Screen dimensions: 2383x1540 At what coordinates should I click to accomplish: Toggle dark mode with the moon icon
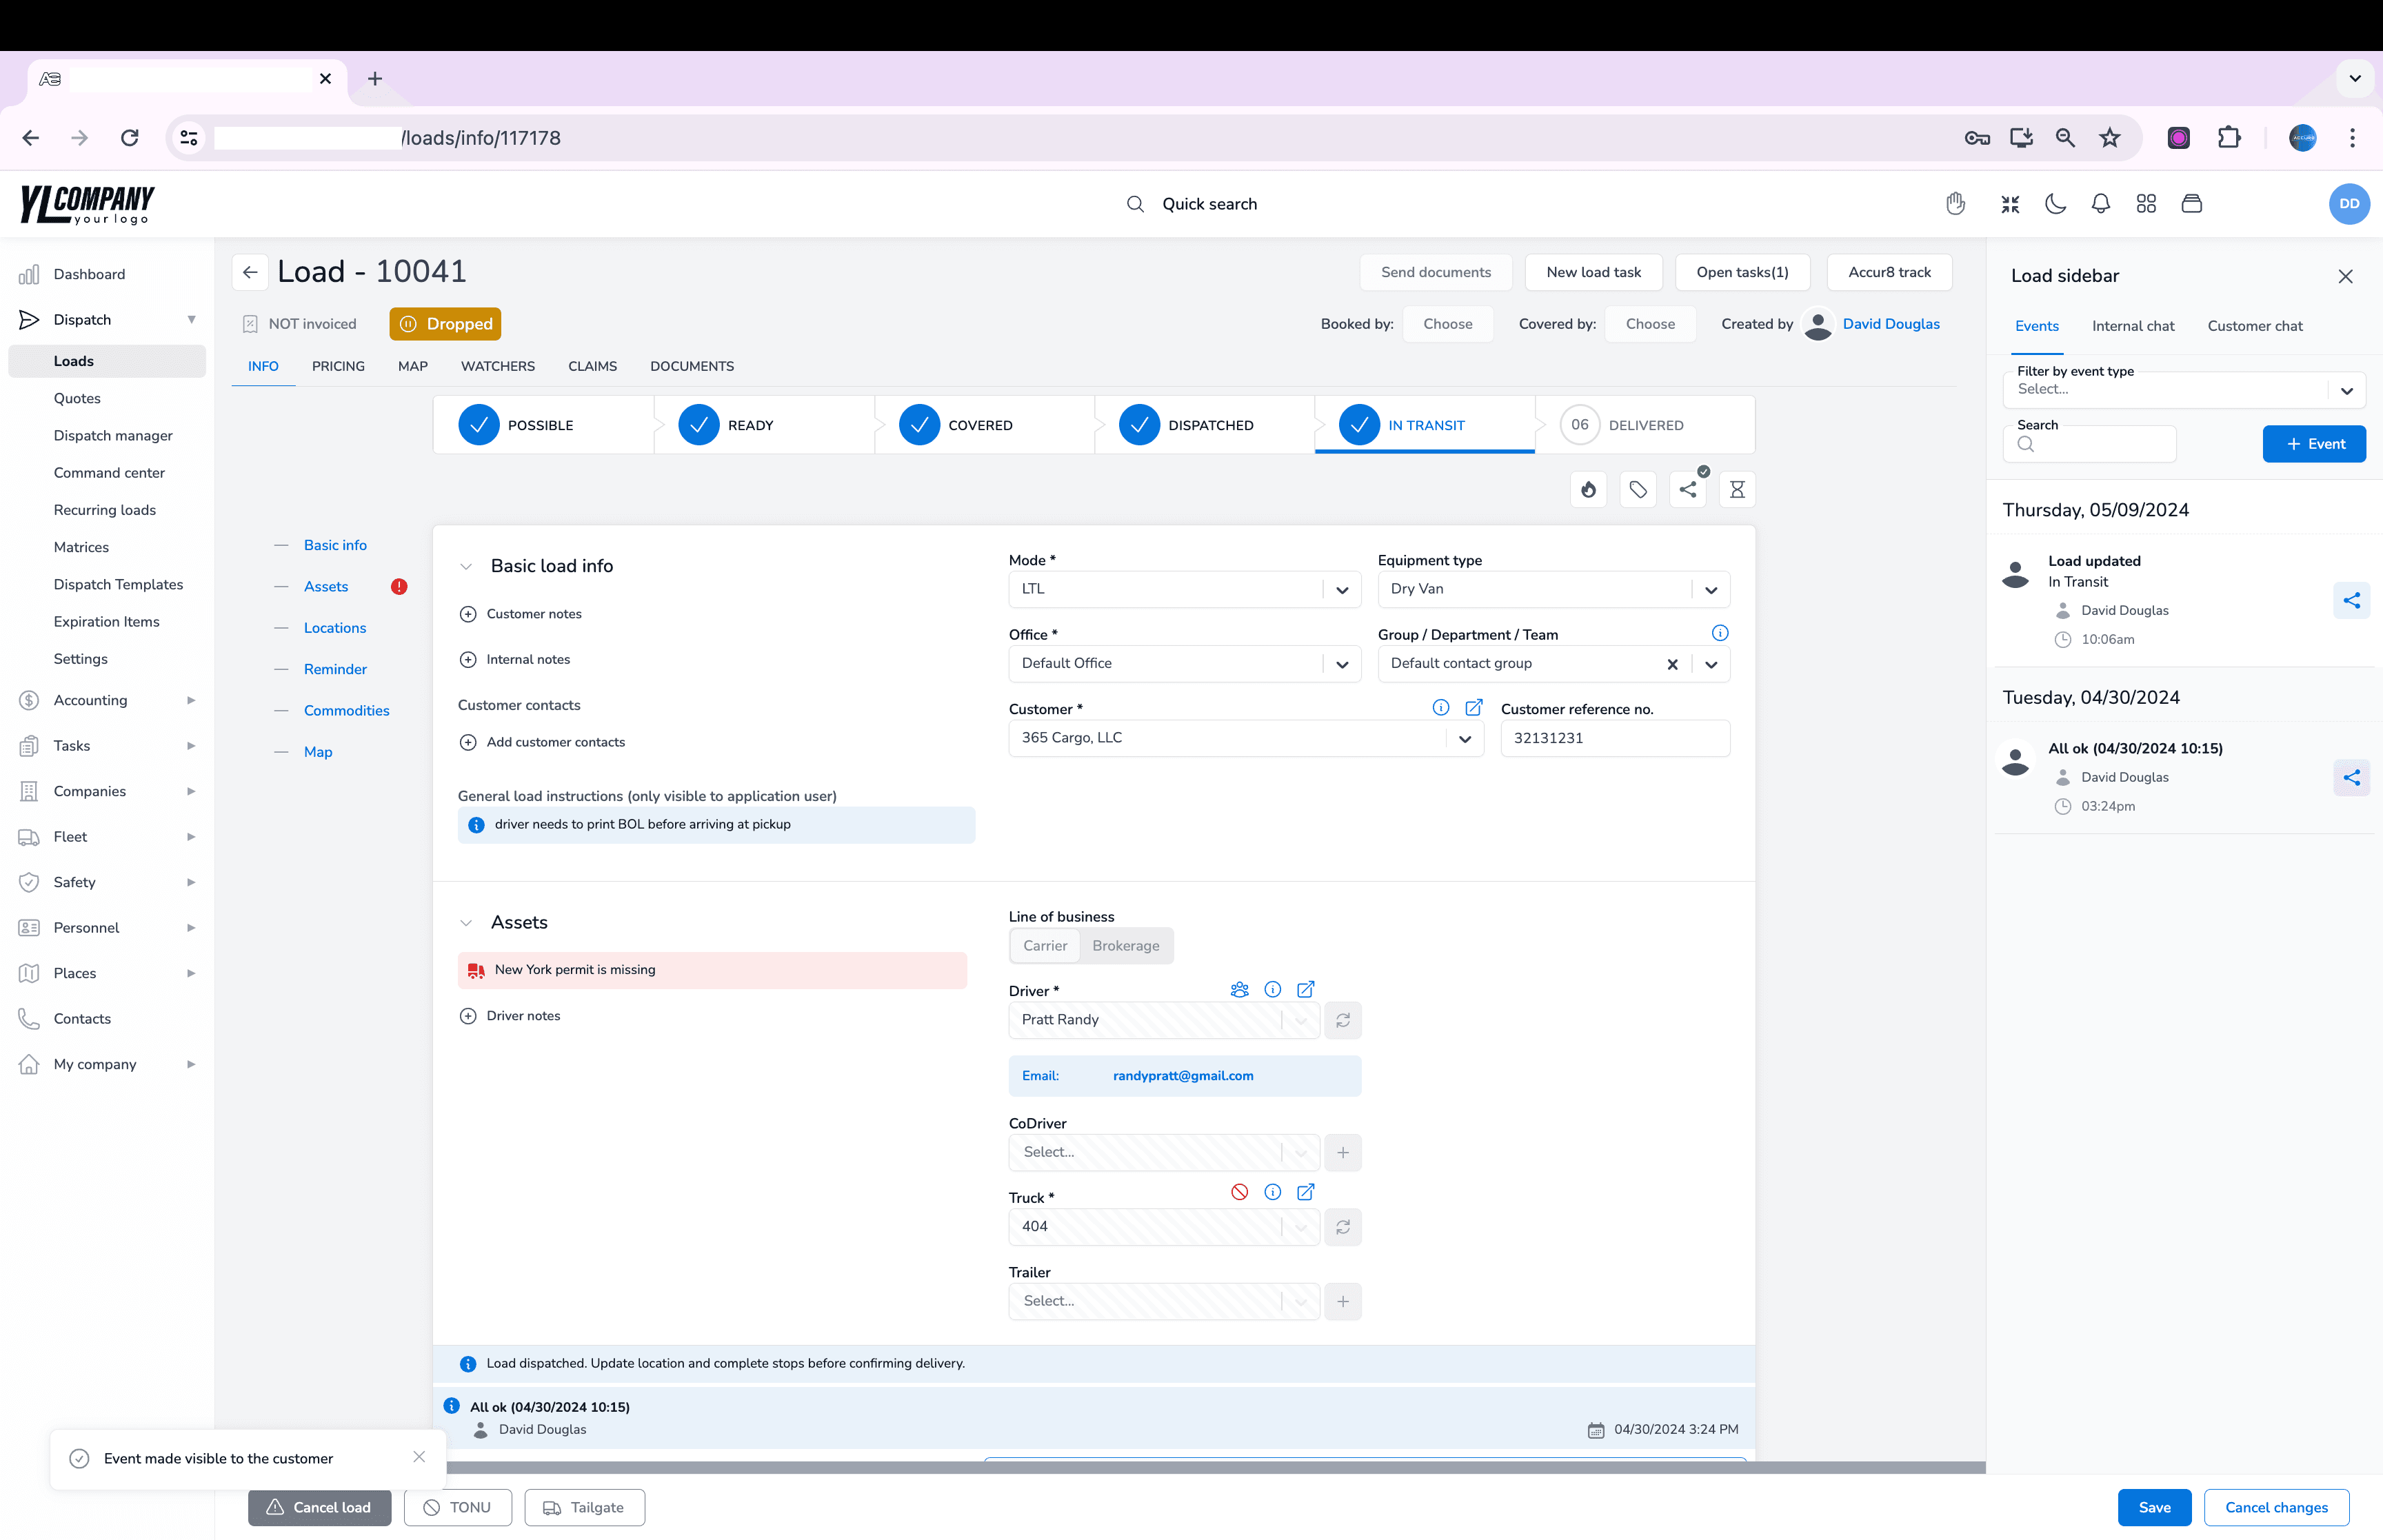2055,204
